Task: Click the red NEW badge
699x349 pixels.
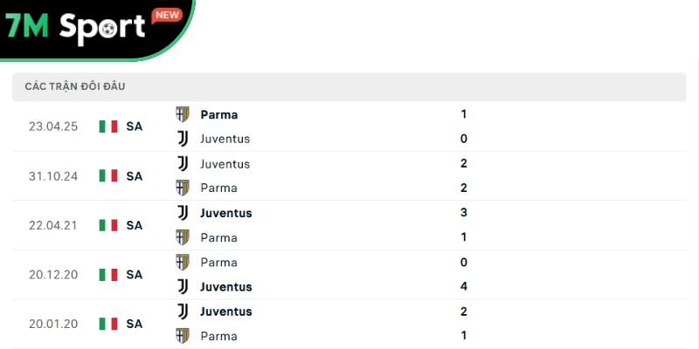Action: click(x=166, y=15)
